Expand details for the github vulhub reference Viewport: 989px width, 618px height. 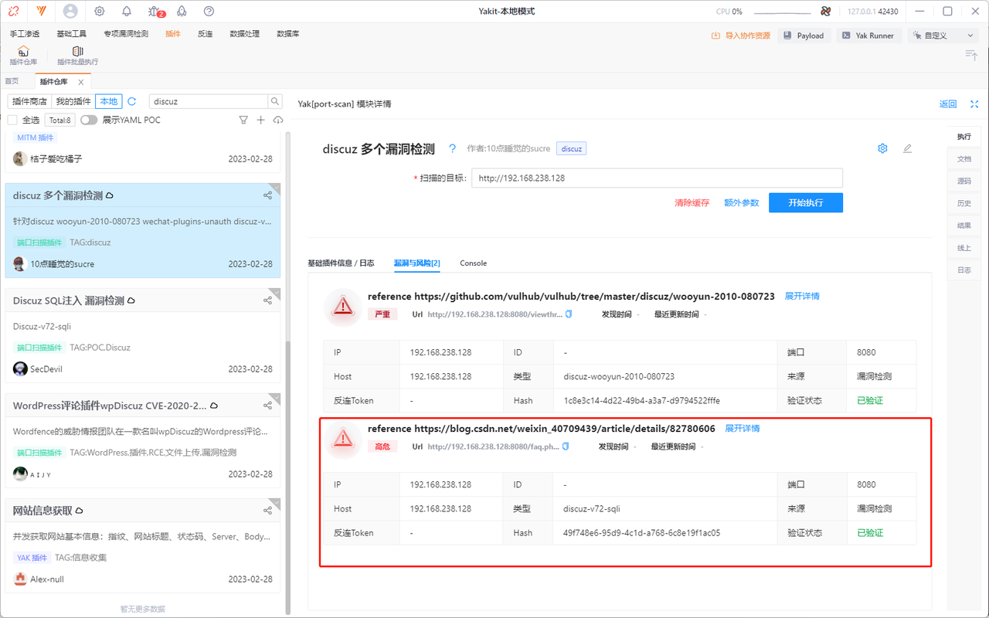[x=802, y=296]
